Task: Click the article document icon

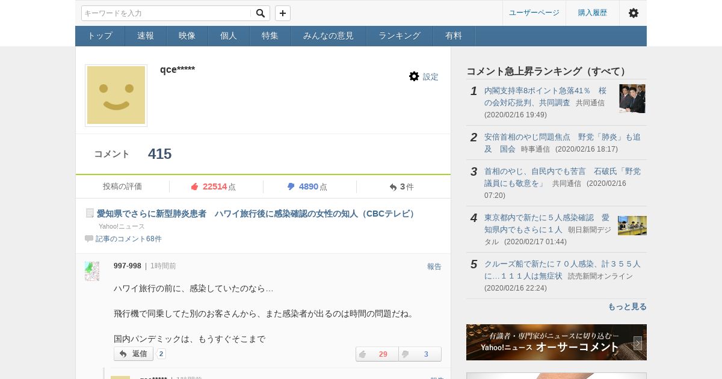Action: [x=90, y=213]
